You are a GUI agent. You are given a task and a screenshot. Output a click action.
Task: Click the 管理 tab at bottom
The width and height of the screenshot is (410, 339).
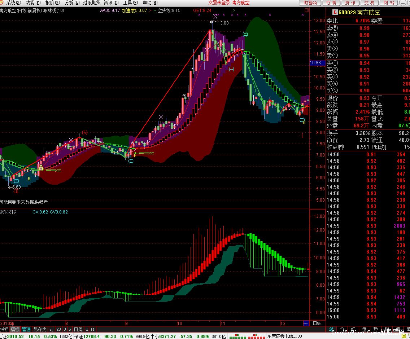click(26, 329)
